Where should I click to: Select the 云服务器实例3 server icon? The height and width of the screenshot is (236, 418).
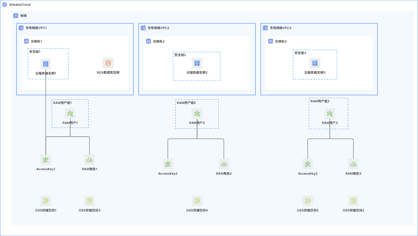315,63
